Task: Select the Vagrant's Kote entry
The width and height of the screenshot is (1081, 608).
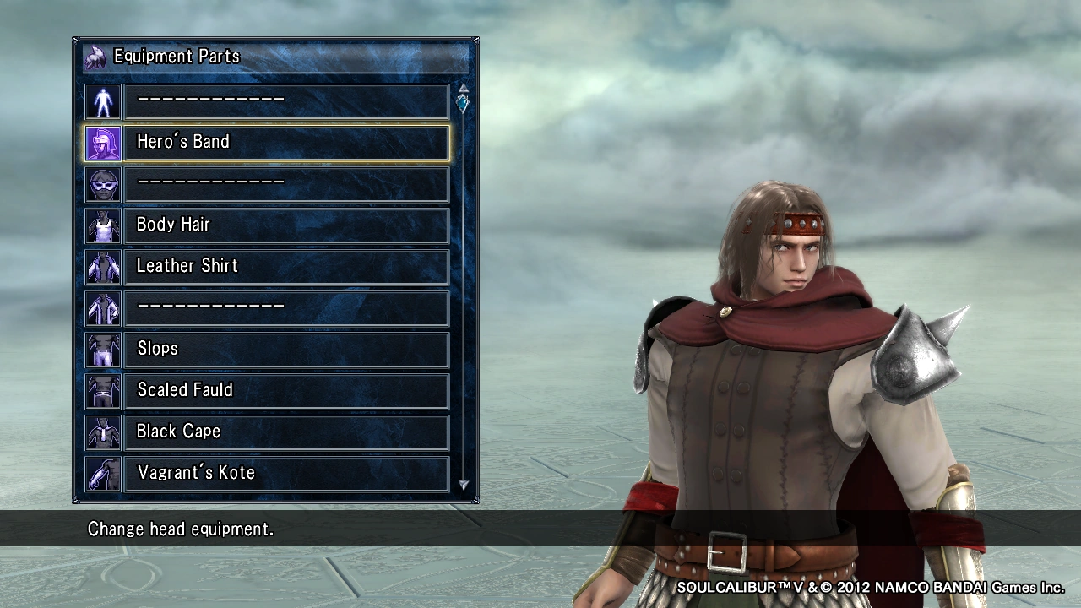Action: [286, 474]
